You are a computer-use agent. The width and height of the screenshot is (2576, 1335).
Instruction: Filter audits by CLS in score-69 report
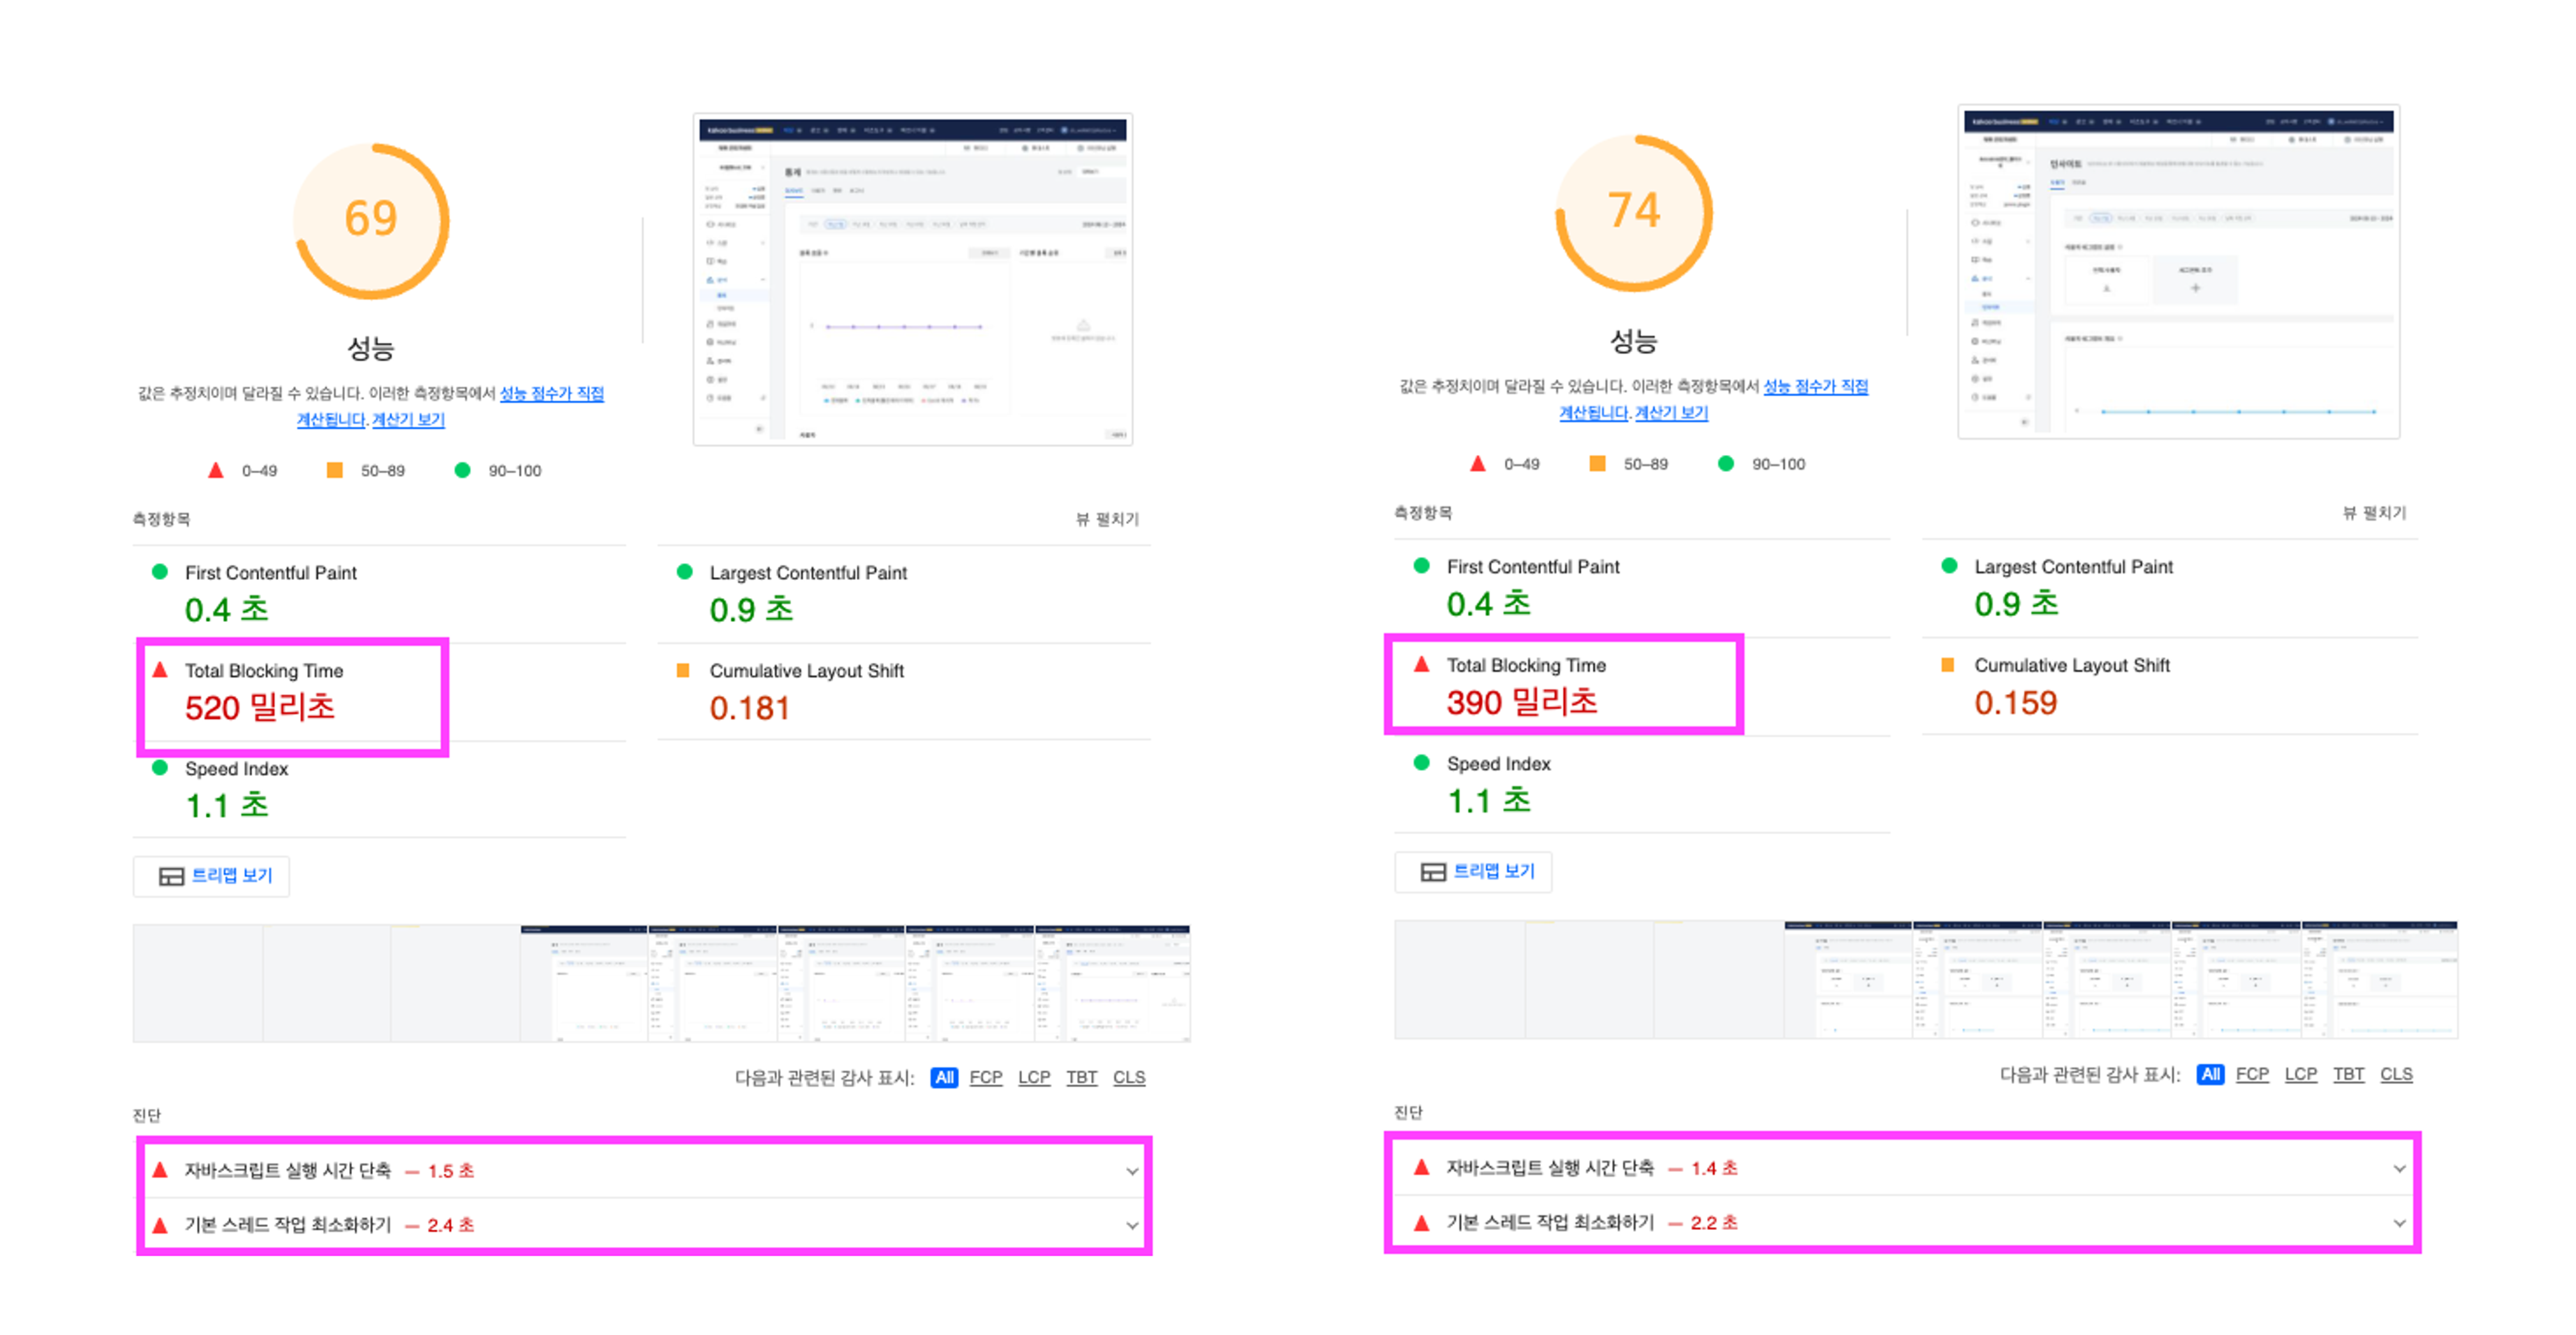[1129, 1077]
